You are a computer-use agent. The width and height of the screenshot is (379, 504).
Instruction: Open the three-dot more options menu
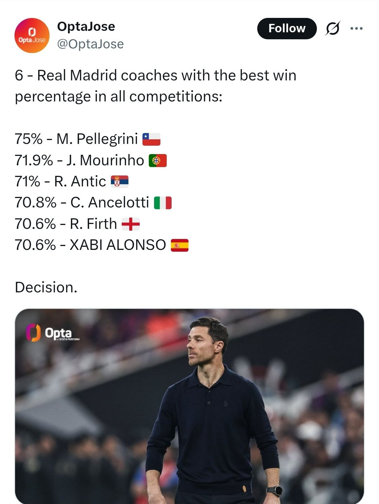[x=356, y=28]
